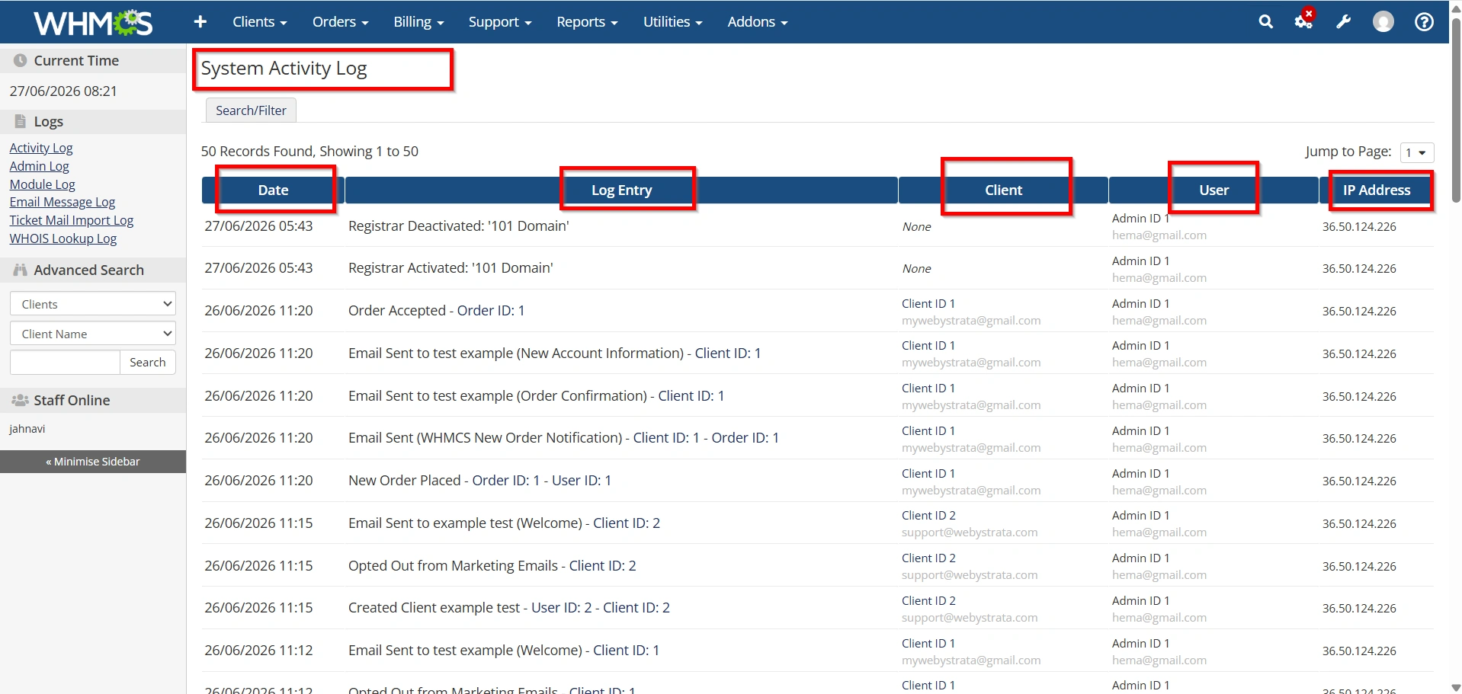This screenshot has width=1462, height=694.
Task: Click Admin ID 1 in Registrar Activated row
Action: pyautogui.click(x=1140, y=261)
